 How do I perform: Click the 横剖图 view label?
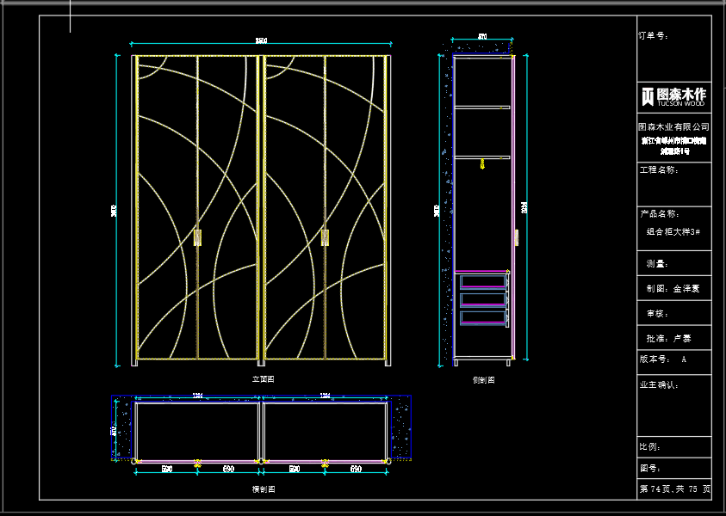pyautogui.click(x=263, y=488)
